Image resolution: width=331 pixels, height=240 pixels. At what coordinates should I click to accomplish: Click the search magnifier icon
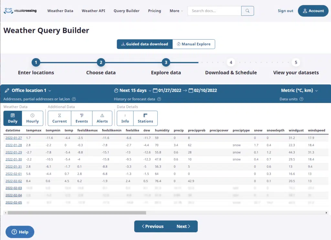pyautogui.click(x=247, y=11)
